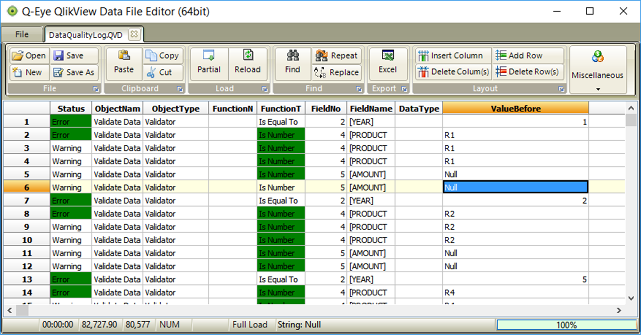
Task: Choose Save As in File group
Action: coord(73,72)
